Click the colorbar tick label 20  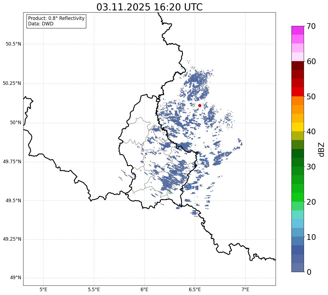click(311, 202)
